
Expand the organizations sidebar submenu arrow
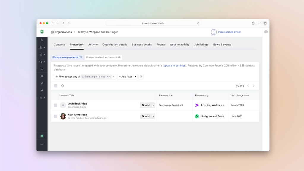point(45,55)
